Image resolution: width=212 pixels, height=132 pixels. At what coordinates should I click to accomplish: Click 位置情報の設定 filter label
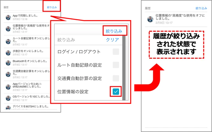click(x=73, y=92)
